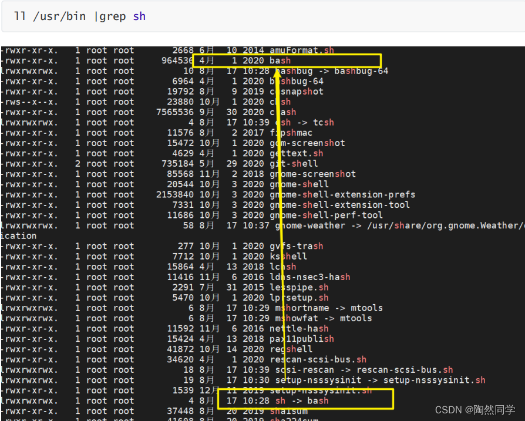
Task: Click the '-rws--x--x.' permission string
Action: pyautogui.click(x=29, y=102)
